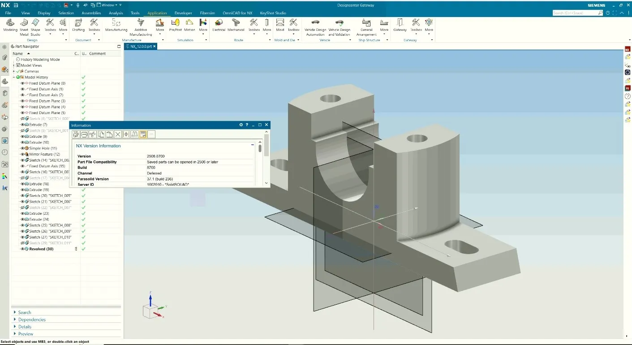
Task: Click the Comment column header
Action: pos(97,53)
